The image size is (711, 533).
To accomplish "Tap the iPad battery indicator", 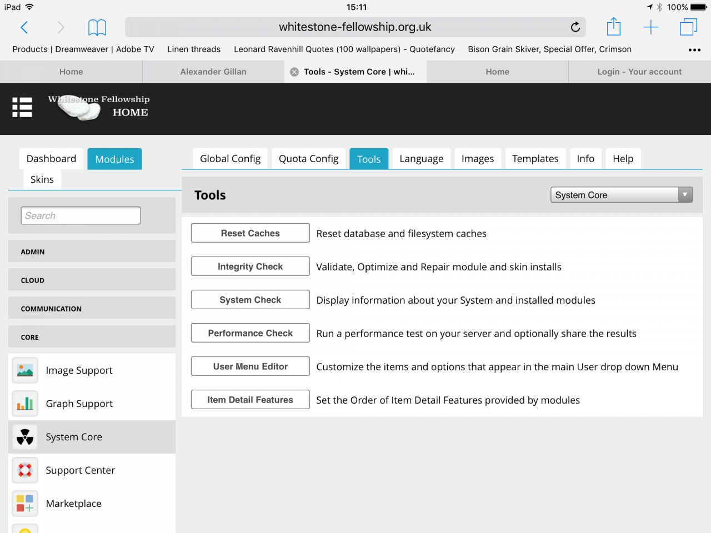I will pos(699,7).
